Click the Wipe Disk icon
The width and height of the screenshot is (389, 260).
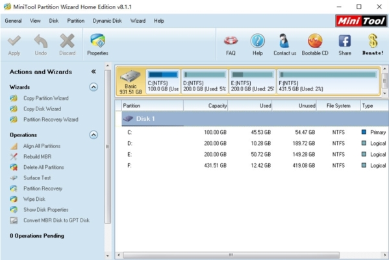click(14, 199)
